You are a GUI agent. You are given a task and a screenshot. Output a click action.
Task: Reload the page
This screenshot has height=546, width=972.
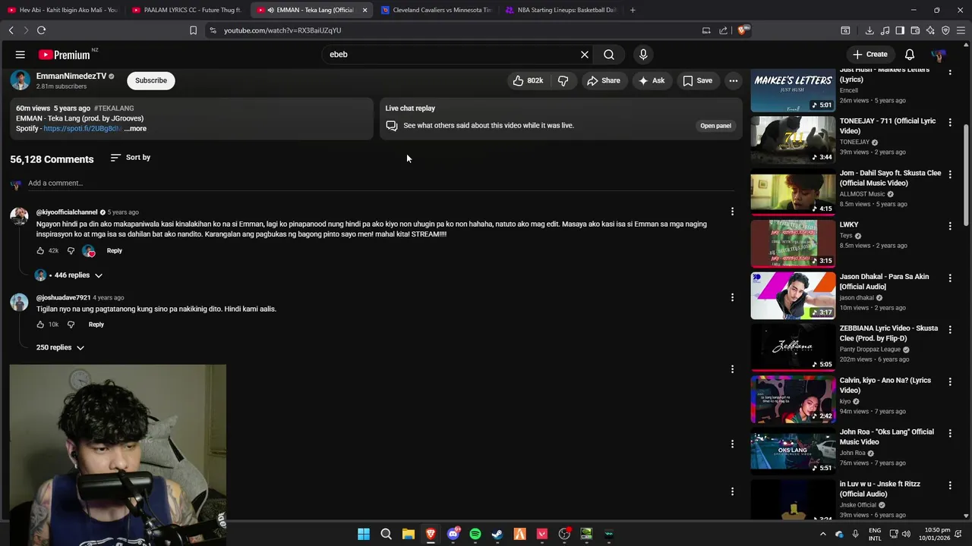(41, 30)
